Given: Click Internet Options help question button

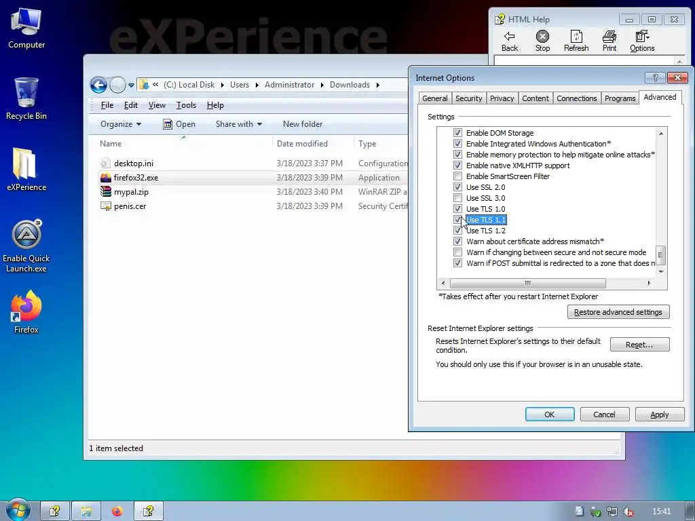Looking at the screenshot, I should coord(655,77).
